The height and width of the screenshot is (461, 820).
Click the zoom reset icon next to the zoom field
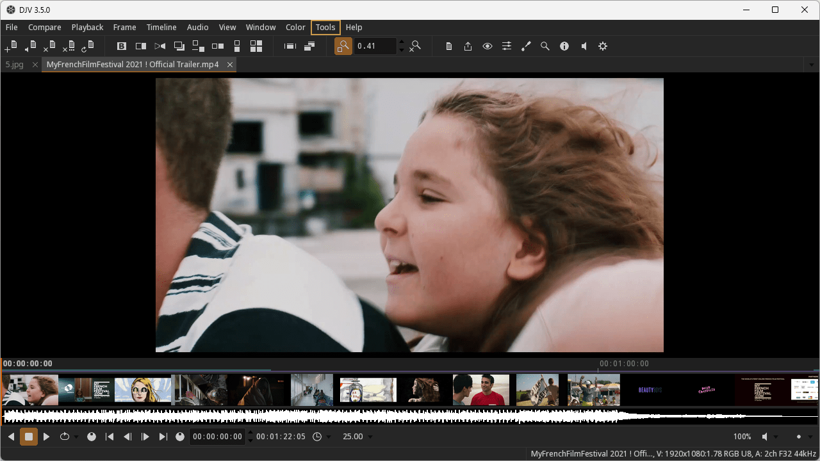click(x=415, y=46)
